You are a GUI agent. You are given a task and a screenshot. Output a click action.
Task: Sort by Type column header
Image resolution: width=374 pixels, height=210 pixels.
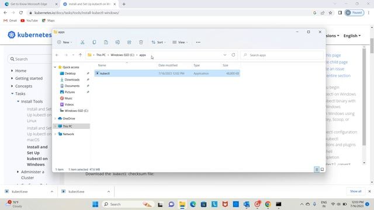(x=196, y=65)
